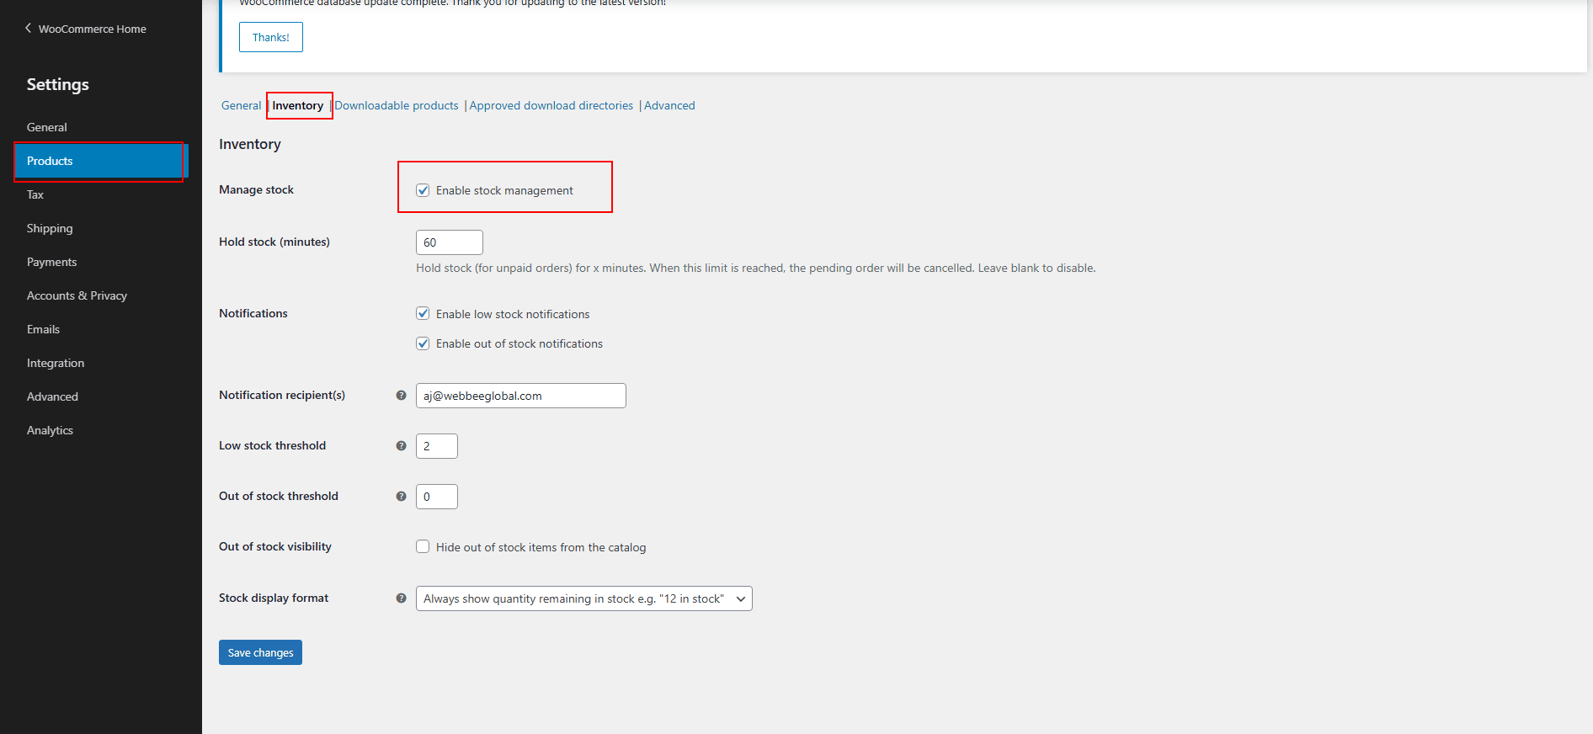Click help icon beside Notification recipient(s)

401,396
